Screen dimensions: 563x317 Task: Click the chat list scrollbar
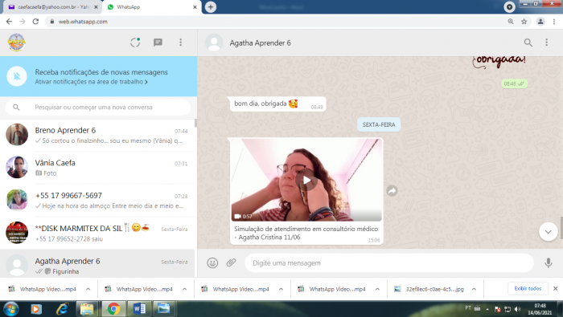click(195, 124)
